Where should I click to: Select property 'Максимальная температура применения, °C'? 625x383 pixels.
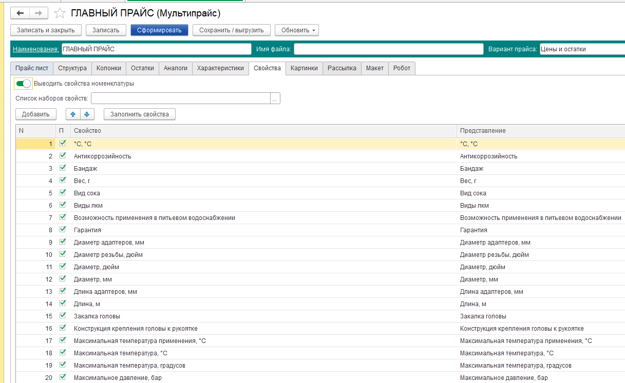263,340
